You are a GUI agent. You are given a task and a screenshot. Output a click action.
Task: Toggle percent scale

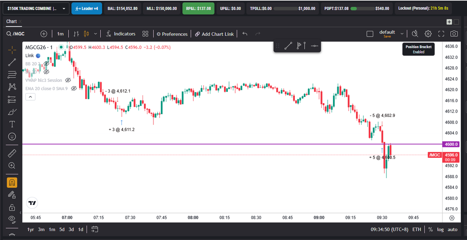click(x=430, y=229)
